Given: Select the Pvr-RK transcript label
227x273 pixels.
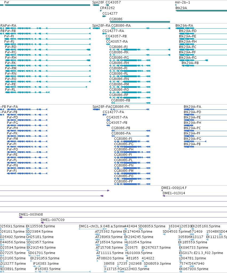Looking at the screenshot, I should click(10, 63).
